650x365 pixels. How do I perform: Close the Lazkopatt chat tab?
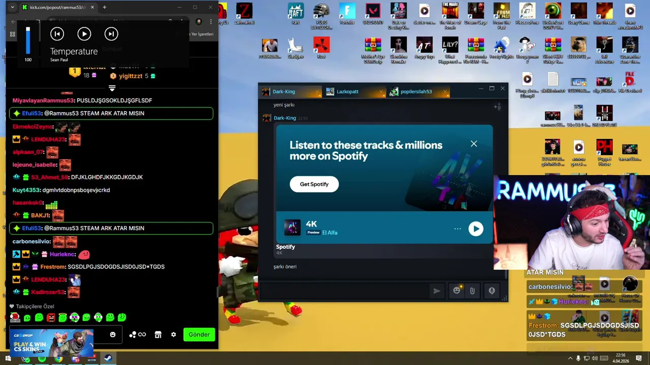point(381,92)
